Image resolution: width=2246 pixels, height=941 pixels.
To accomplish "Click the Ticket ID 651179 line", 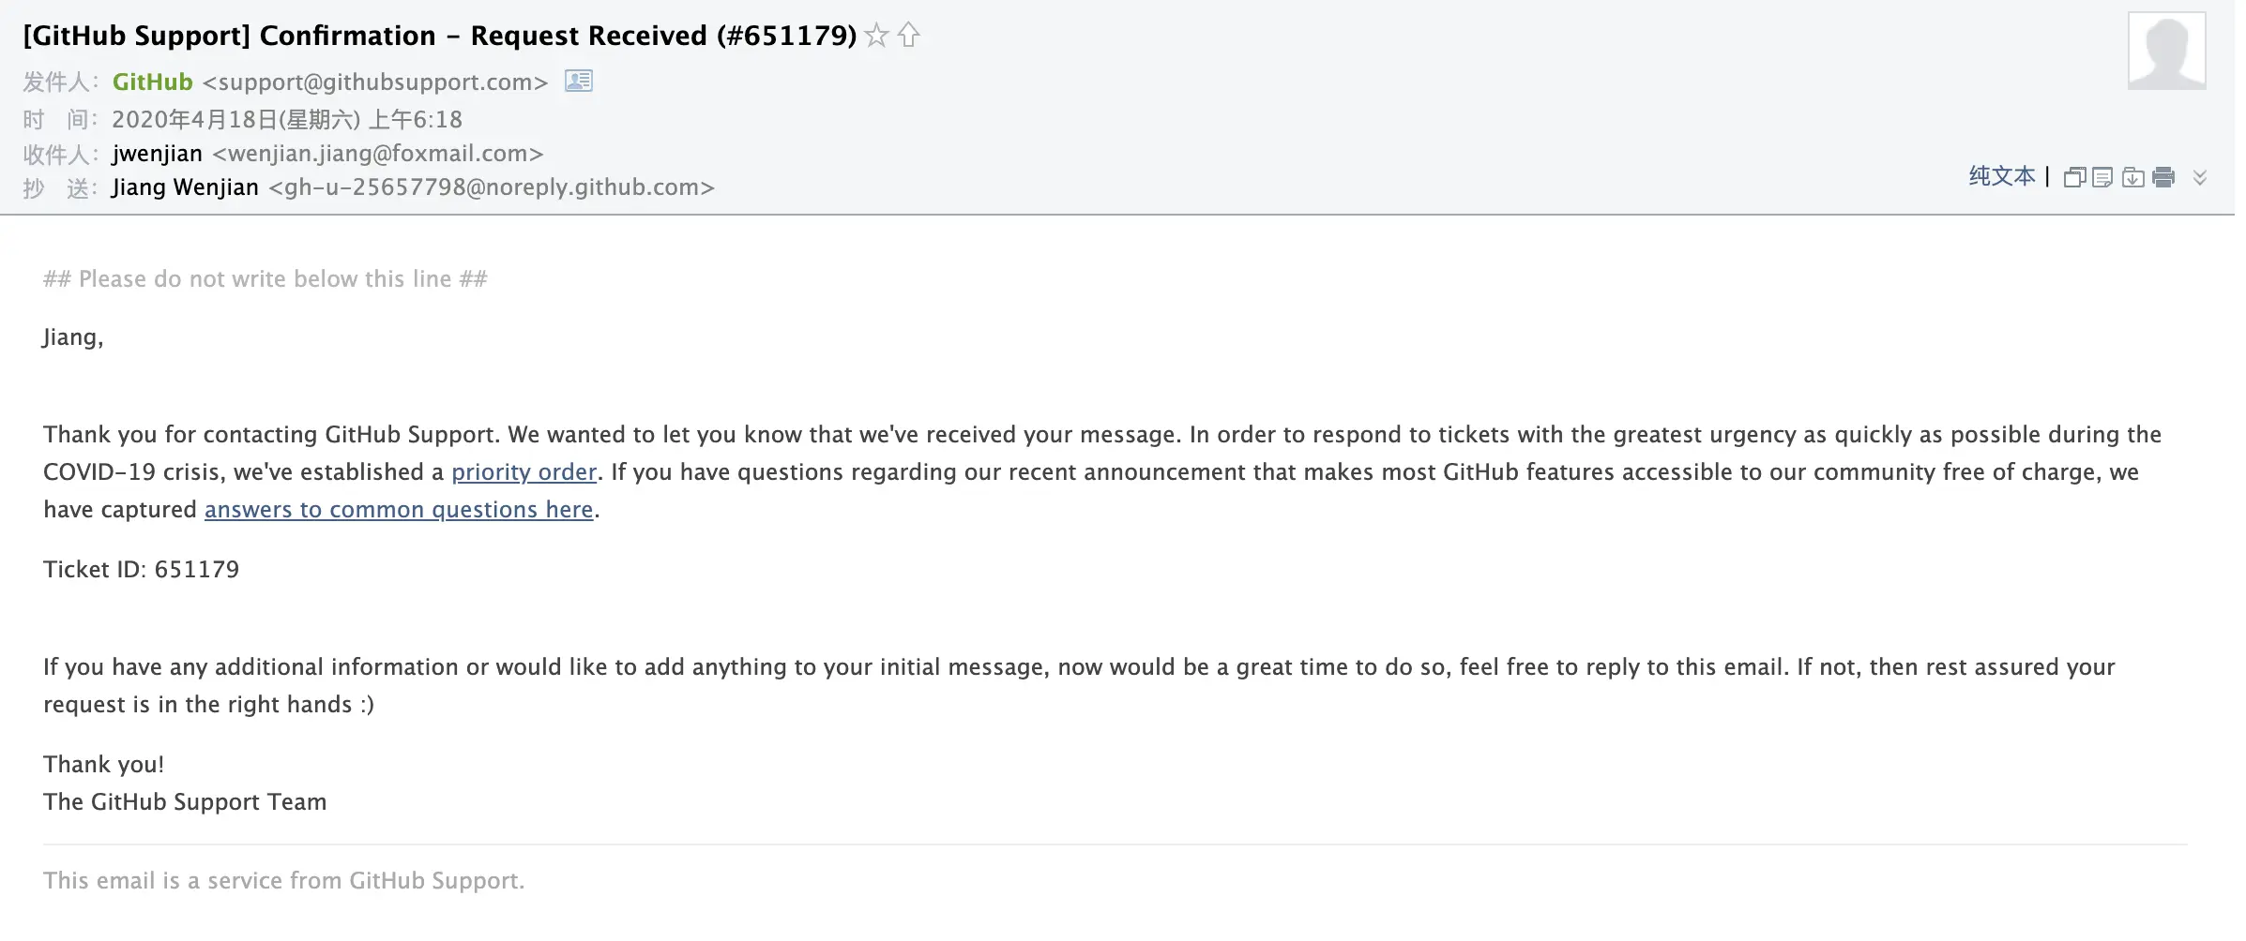I will 141,570.
